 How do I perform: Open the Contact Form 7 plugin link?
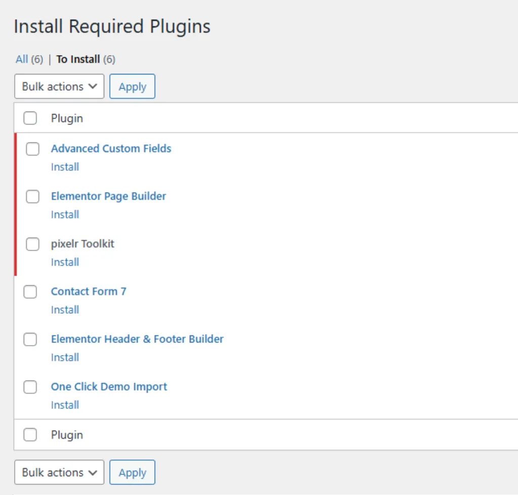pos(89,291)
